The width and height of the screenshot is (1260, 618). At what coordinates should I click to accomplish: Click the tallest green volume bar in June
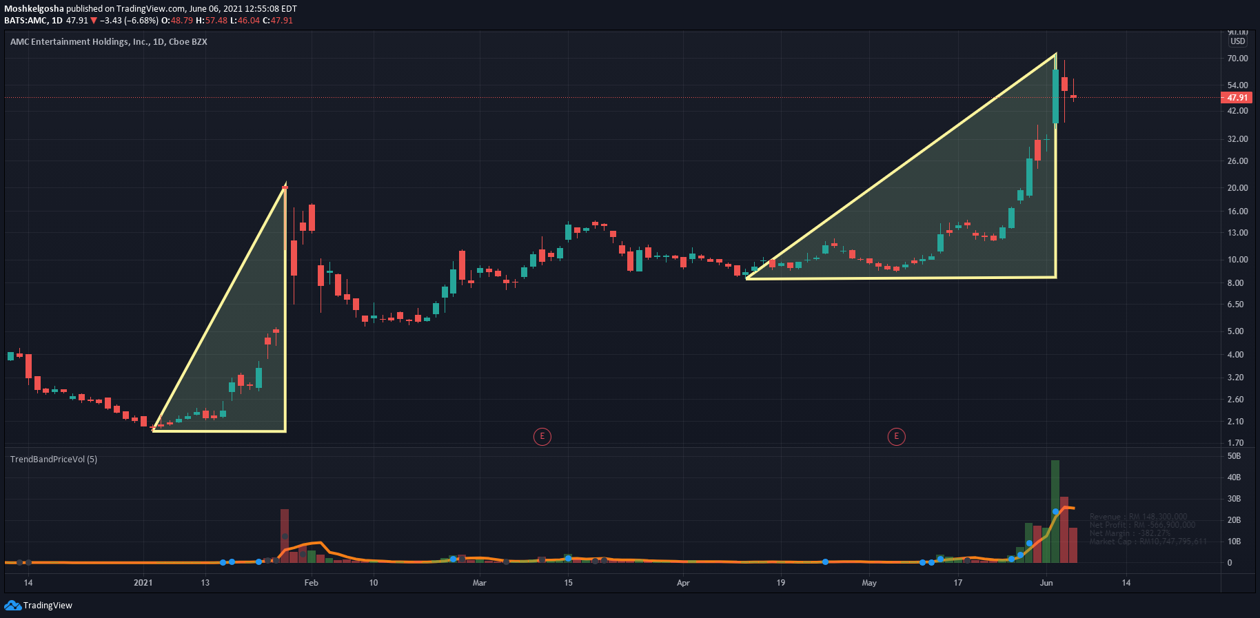(1055, 511)
